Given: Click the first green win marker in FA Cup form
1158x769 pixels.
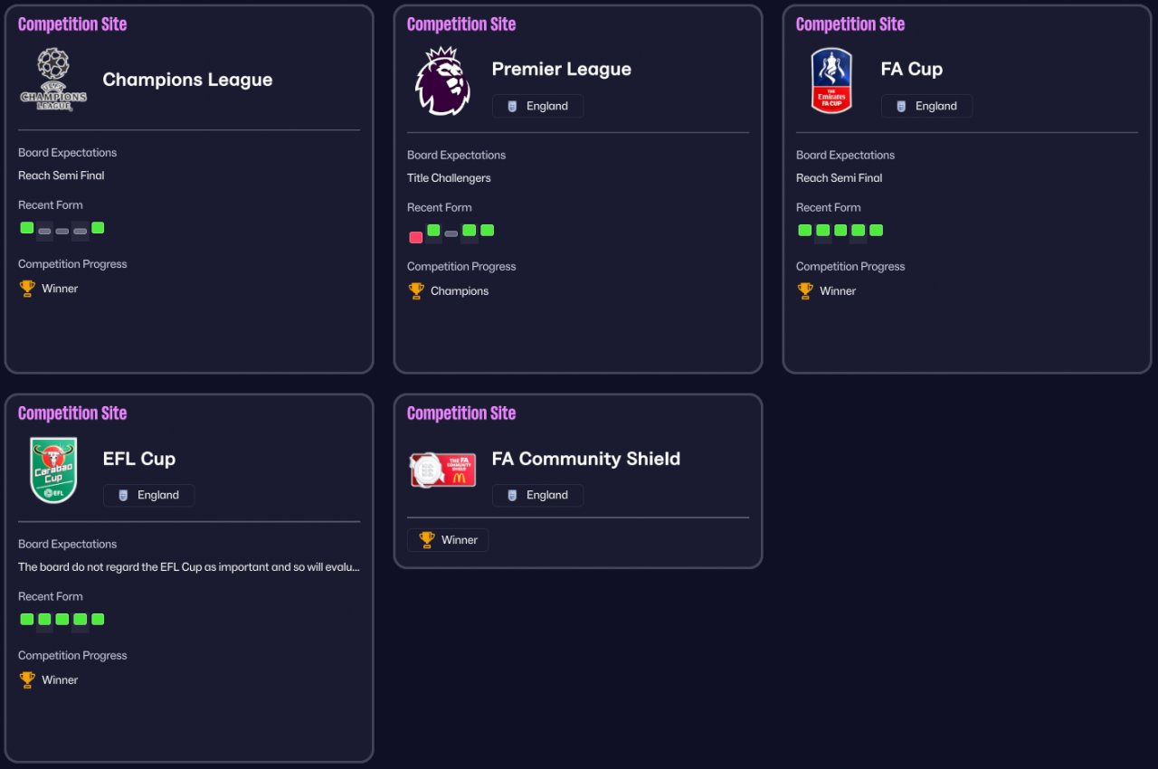Looking at the screenshot, I should [804, 230].
